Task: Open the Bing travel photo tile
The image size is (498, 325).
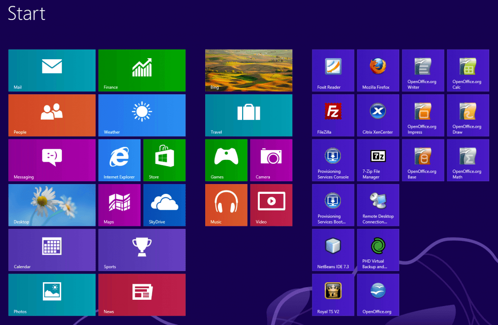Action: tap(248, 70)
